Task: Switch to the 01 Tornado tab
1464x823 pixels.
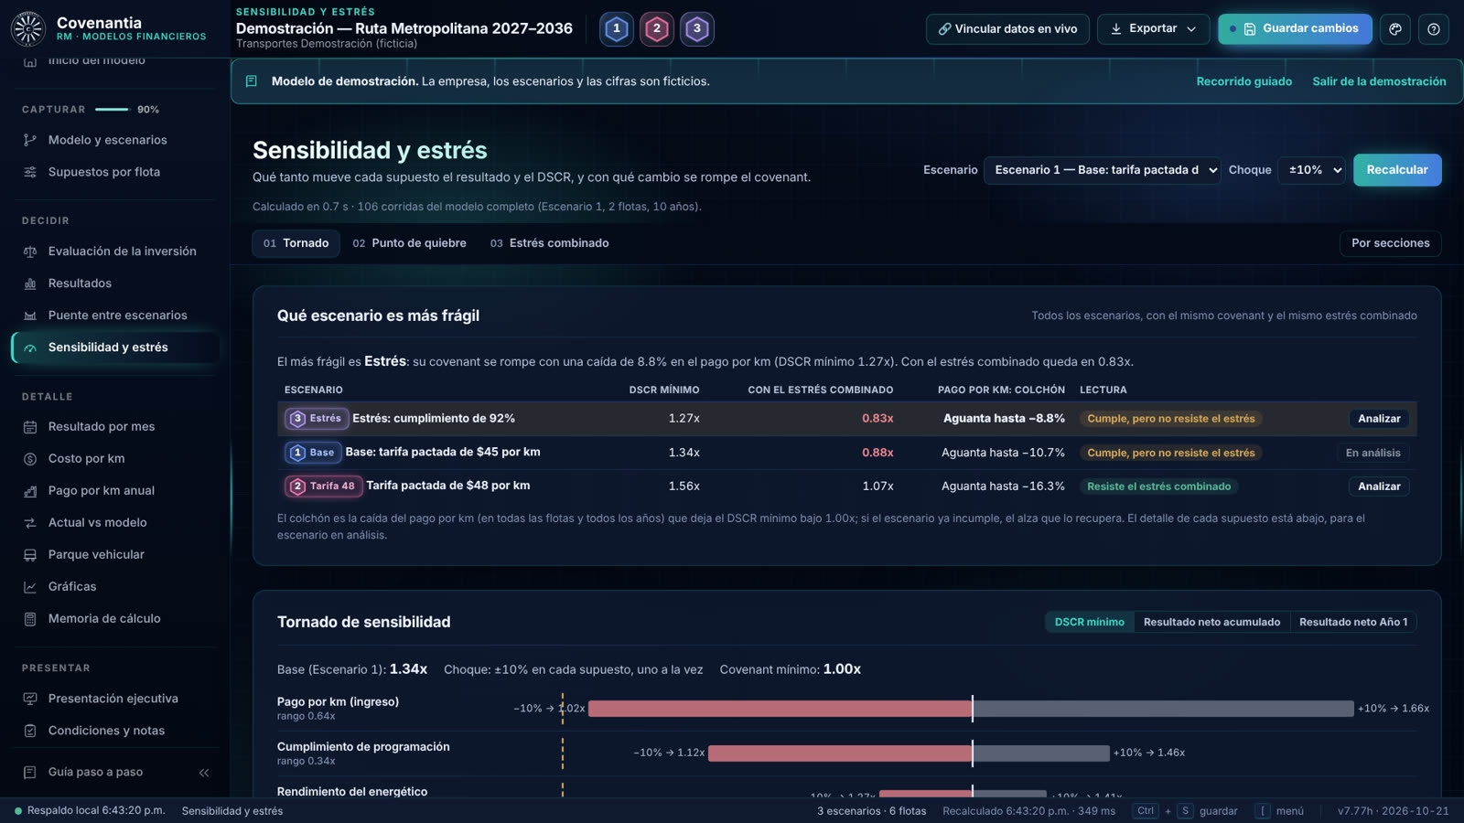Action: tap(296, 243)
